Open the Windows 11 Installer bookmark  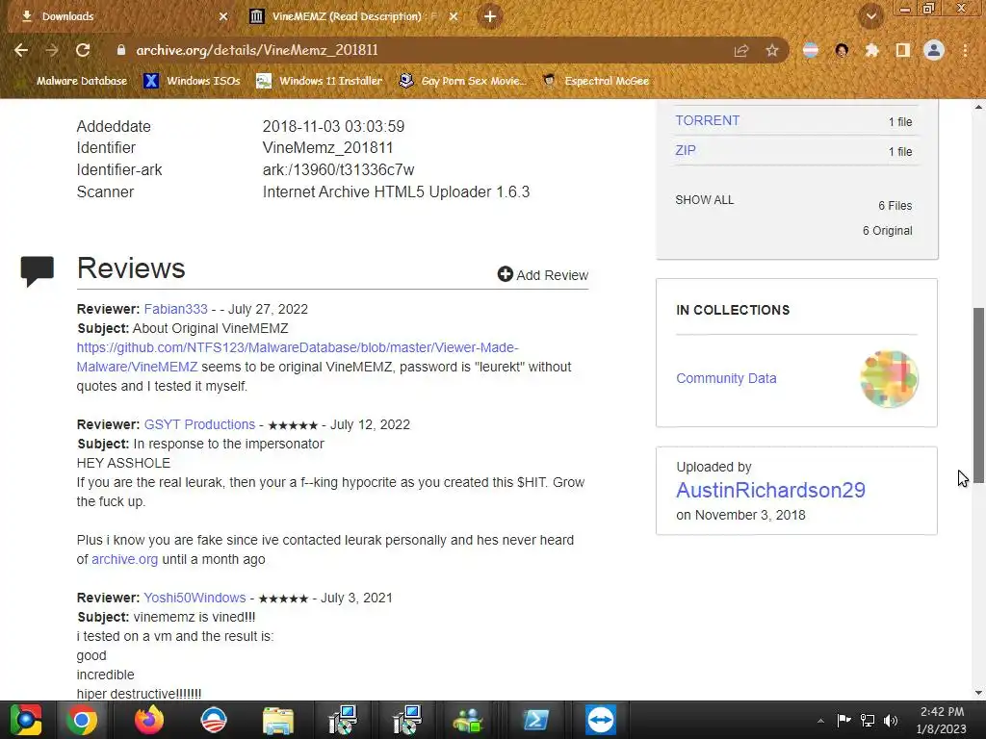pyautogui.click(x=320, y=81)
